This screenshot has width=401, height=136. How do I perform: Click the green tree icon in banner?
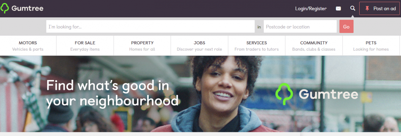(x=284, y=94)
